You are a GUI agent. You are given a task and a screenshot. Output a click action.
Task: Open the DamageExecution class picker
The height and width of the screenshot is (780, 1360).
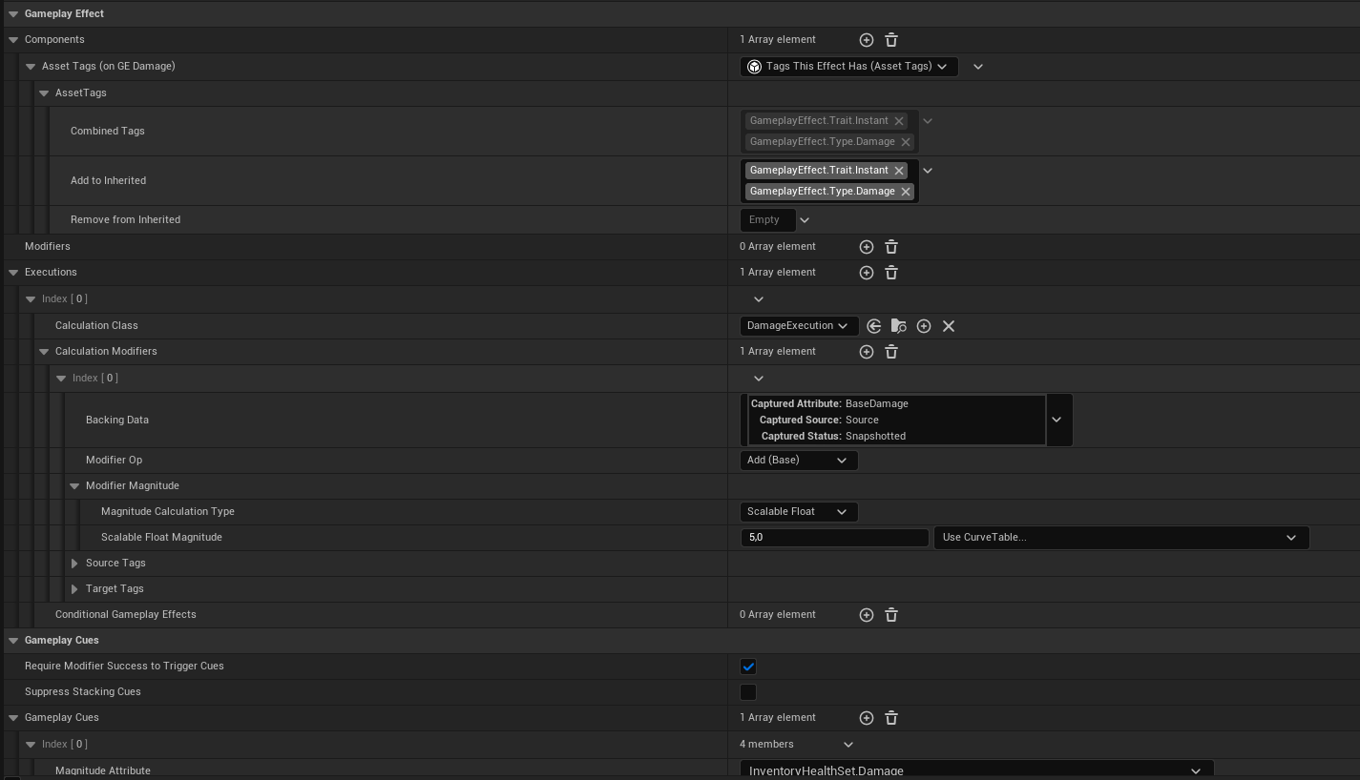point(798,326)
